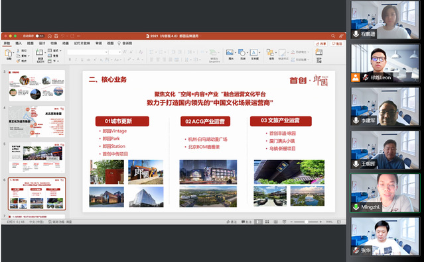The image size is (424, 262).
Task: Switch to slide sorter grid view
Action: pos(267,222)
